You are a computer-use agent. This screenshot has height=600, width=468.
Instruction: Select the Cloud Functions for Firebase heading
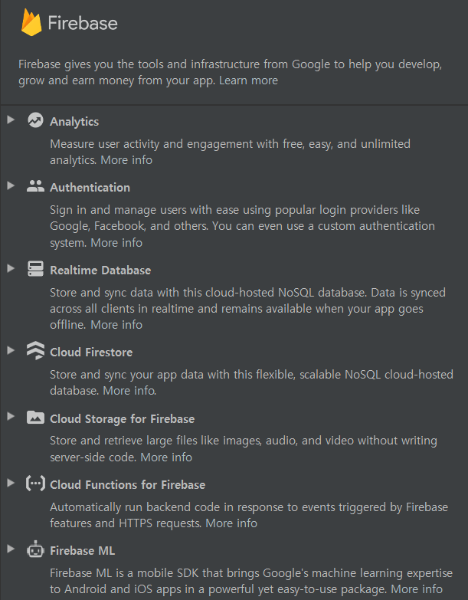coord(128,485)
